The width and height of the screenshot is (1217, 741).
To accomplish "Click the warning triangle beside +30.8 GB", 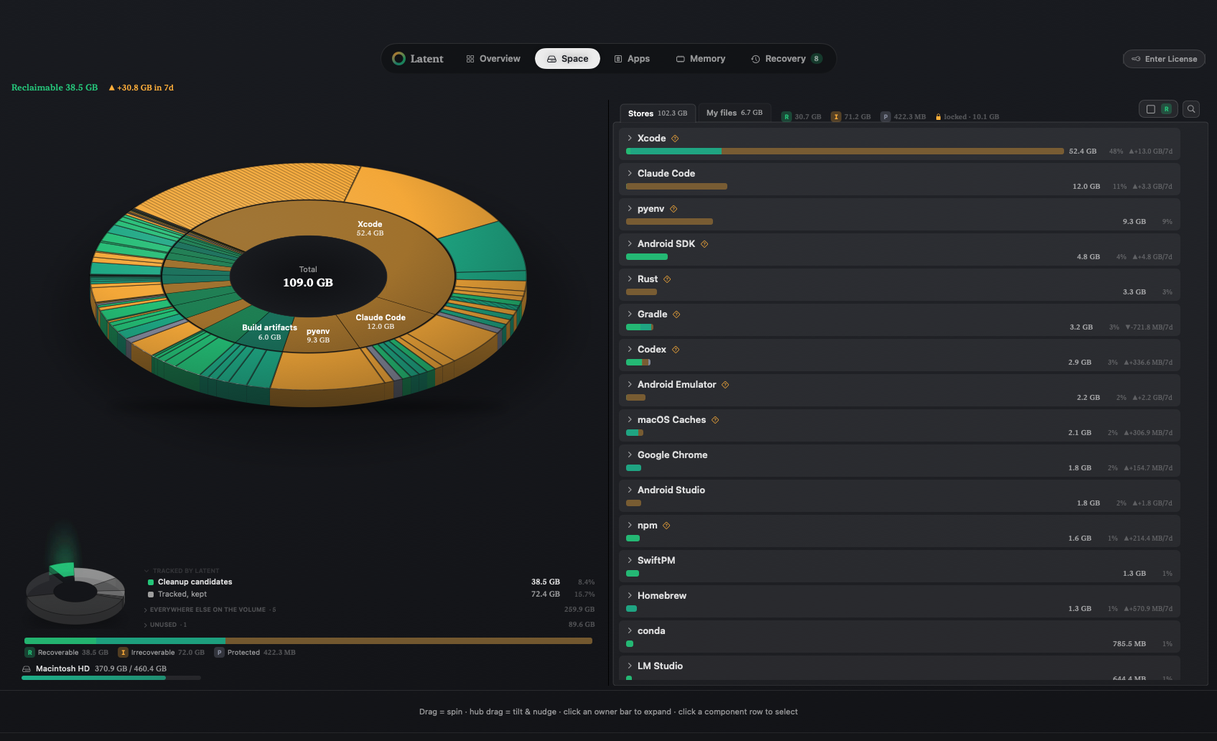I will point(111,88).
